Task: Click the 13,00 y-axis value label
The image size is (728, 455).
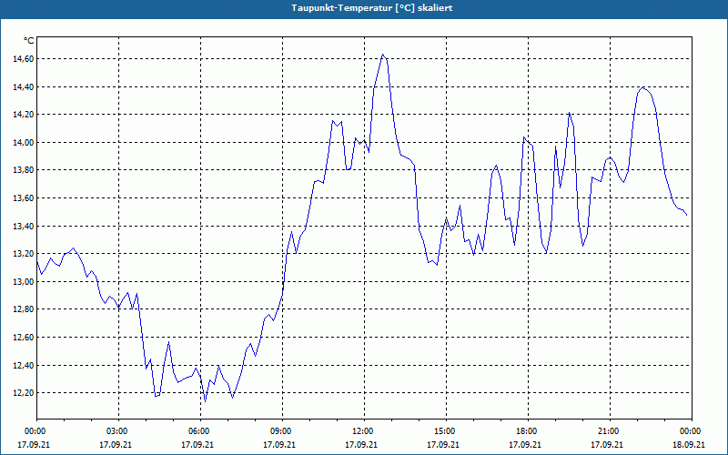Action: click(21, 282)
